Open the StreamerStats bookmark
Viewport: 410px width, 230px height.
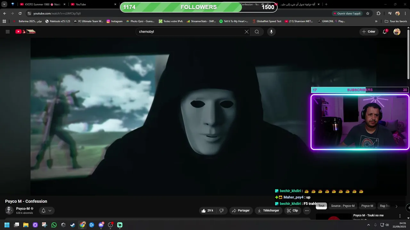[201, 21]
